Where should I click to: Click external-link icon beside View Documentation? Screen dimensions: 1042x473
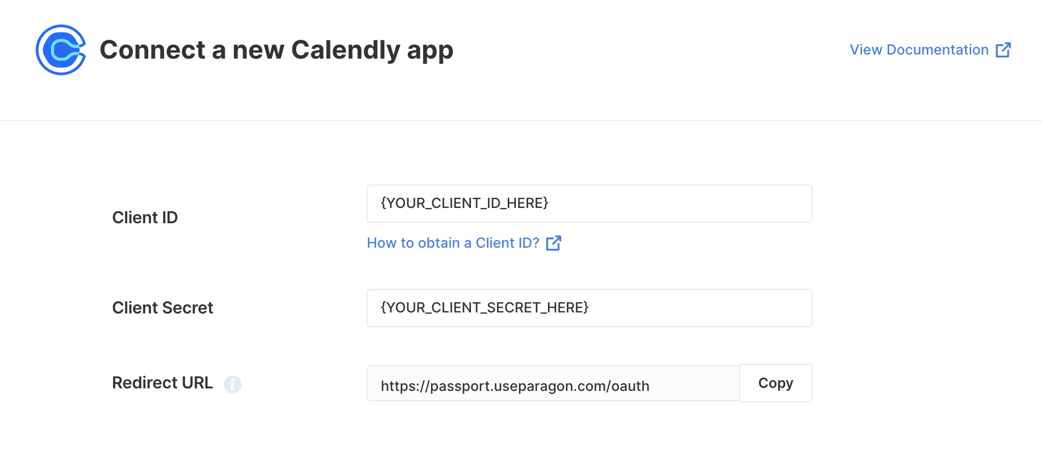tap(1003, 50)
